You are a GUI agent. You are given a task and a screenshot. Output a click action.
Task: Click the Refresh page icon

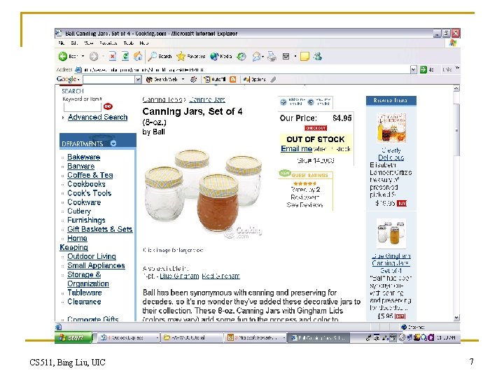click(x=125, y=57)
